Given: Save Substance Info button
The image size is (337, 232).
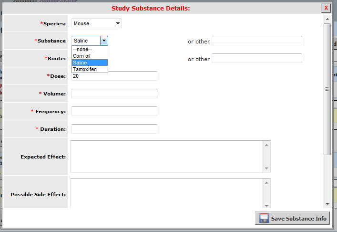Looking at the screenshot, I should [x=292, y=218].
